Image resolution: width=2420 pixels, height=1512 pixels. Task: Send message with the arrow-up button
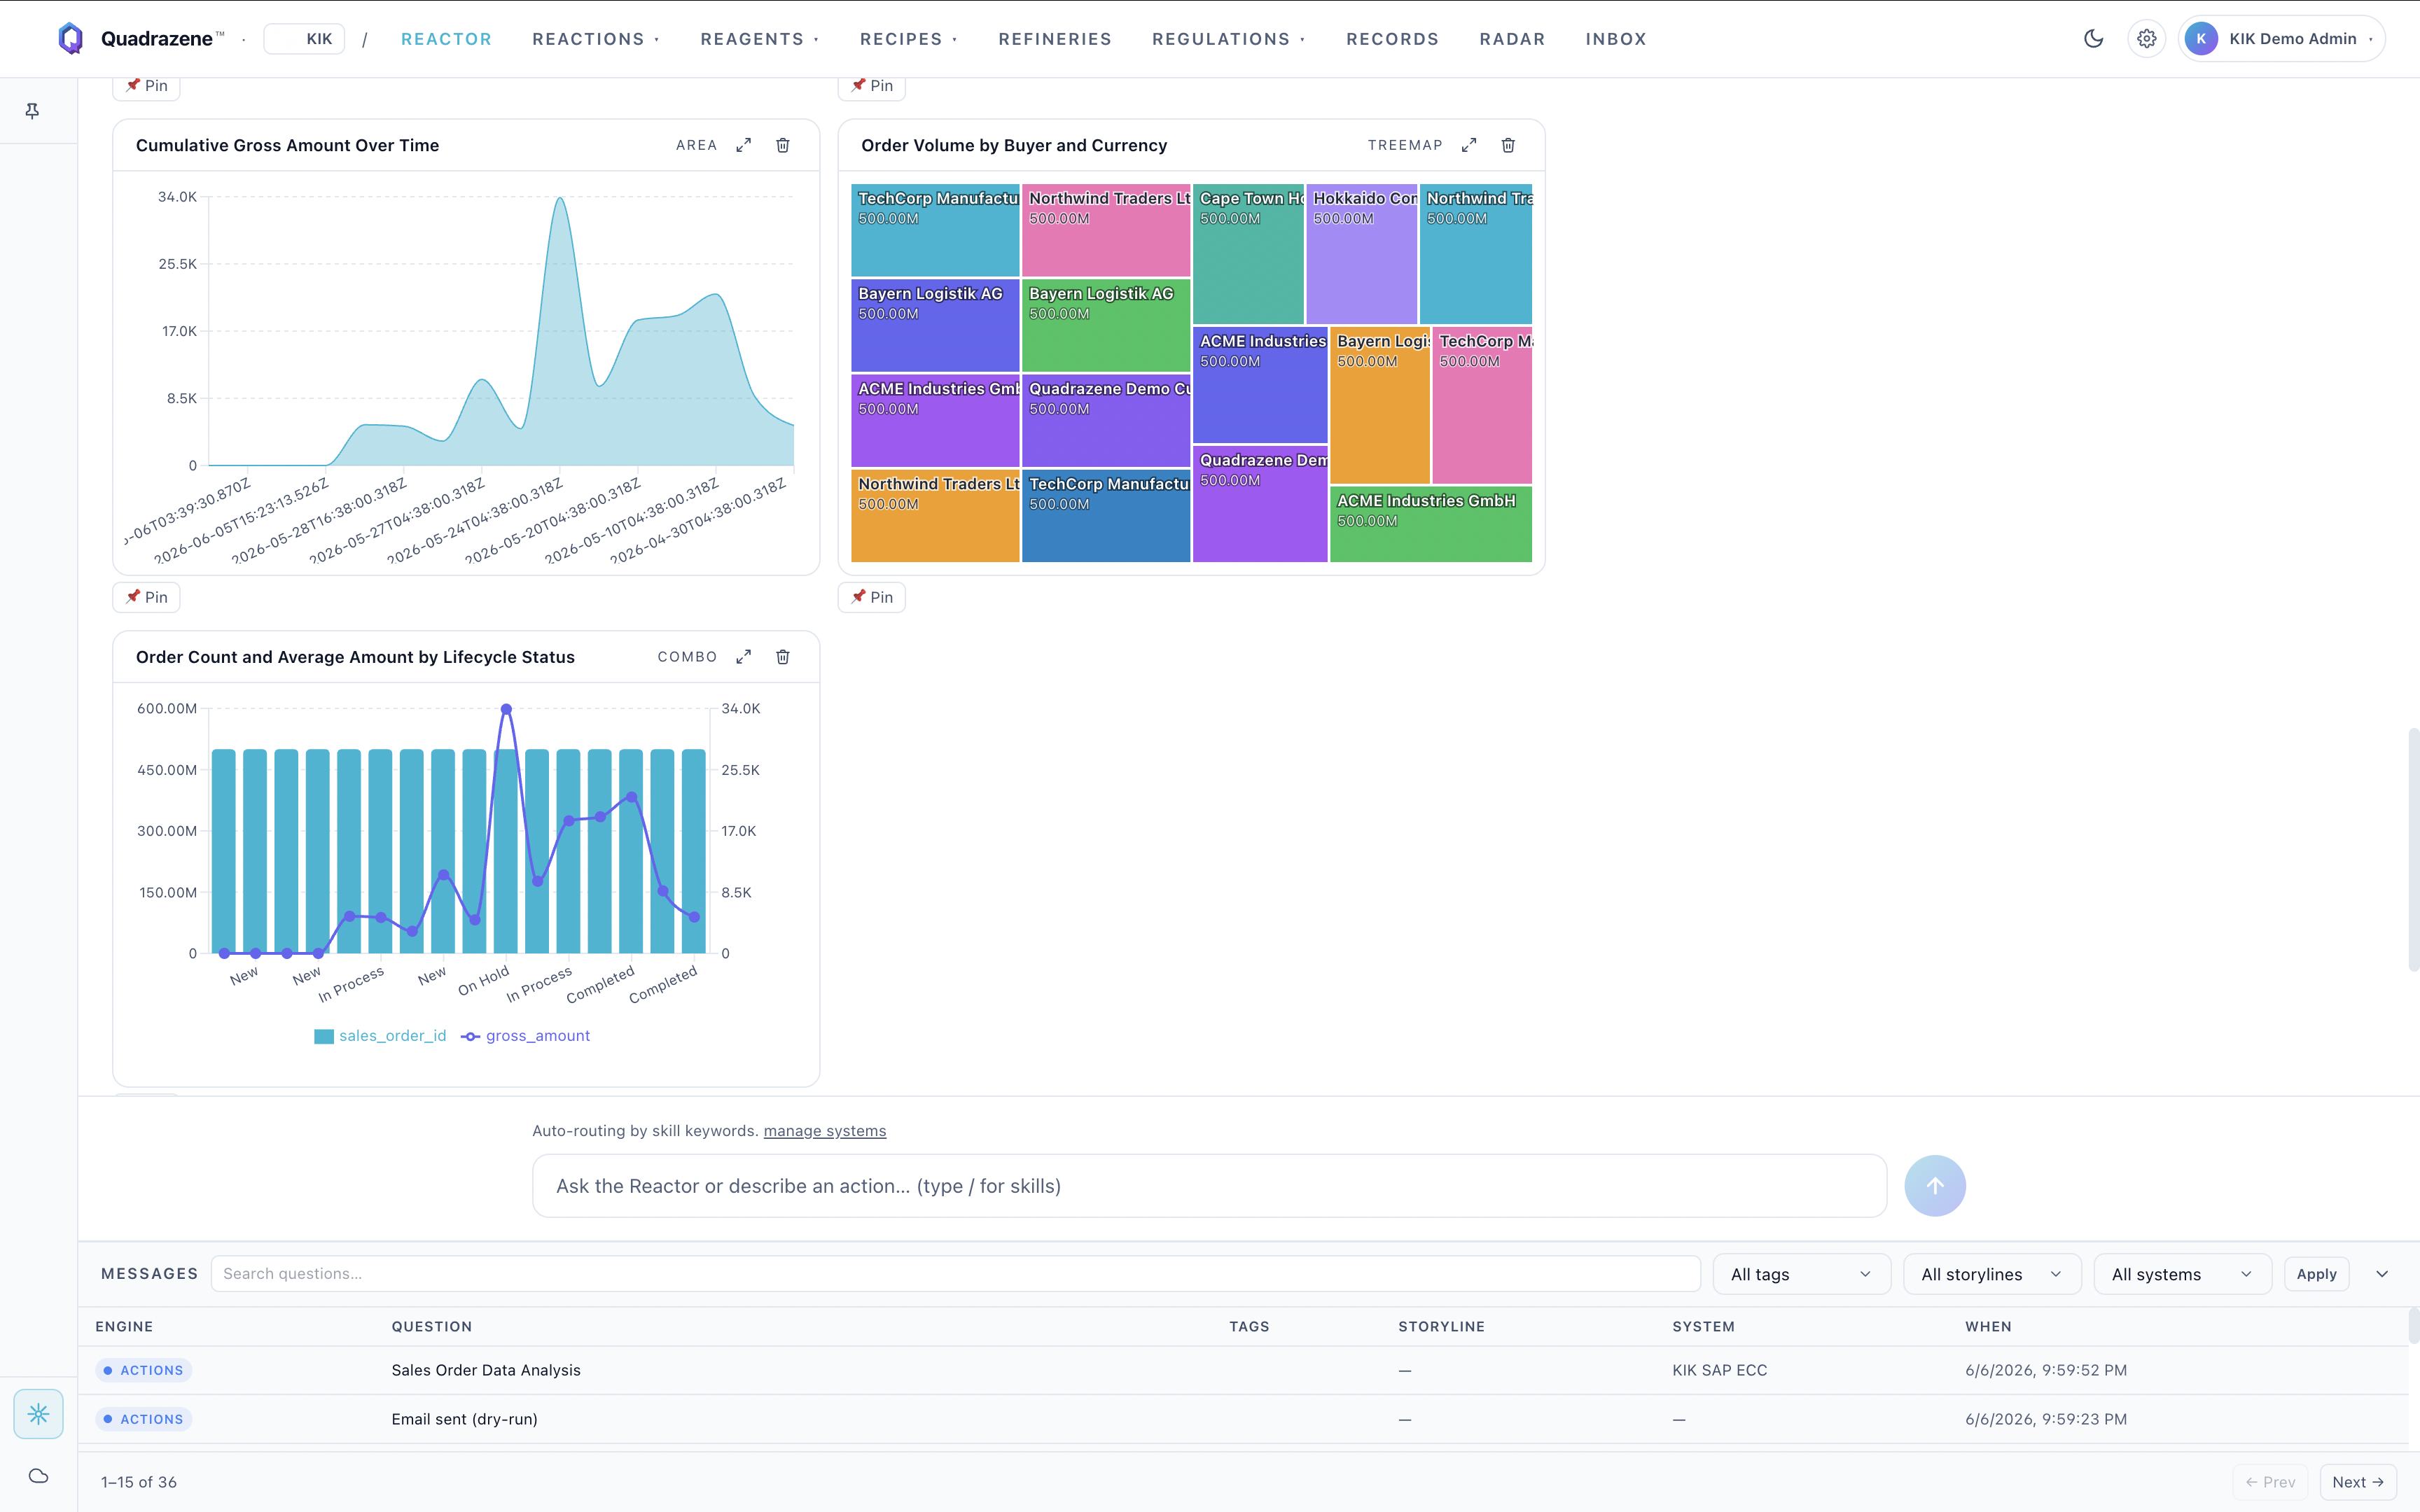[1935, 1186]
